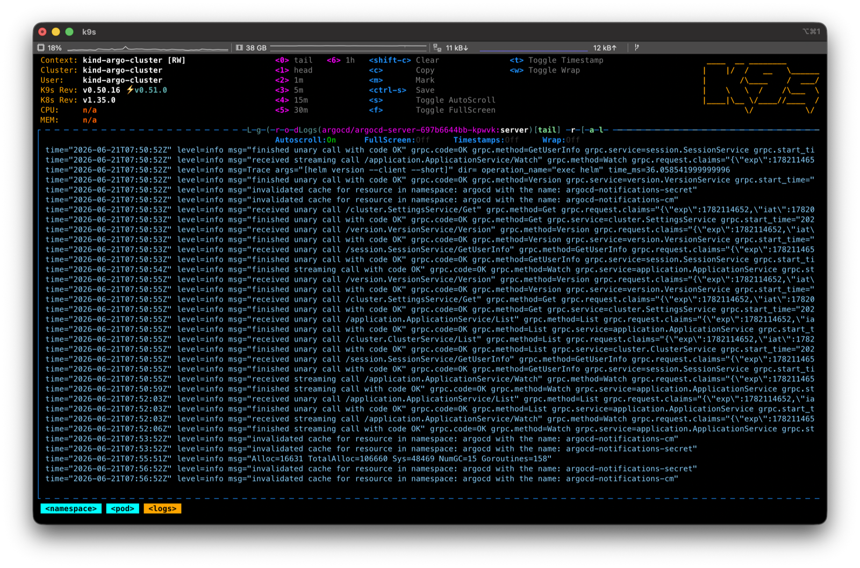Toggle FullScreen Off indicator
This screenshot has height=568, width=860.
(x=397, y=140)
